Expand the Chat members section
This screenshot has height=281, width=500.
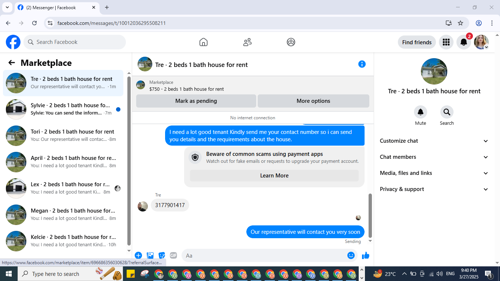[x=434, y=157]
